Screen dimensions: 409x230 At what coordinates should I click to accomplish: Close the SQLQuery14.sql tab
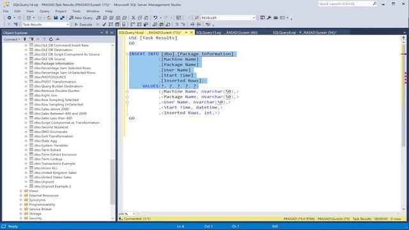point(192,33)
